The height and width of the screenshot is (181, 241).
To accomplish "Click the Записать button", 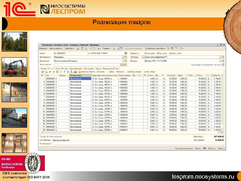I will click(x=212, y=148).
